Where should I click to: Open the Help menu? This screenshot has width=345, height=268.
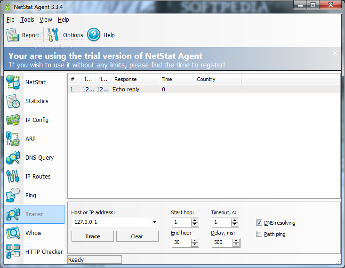pyautogui.click(x=64, y=20)
